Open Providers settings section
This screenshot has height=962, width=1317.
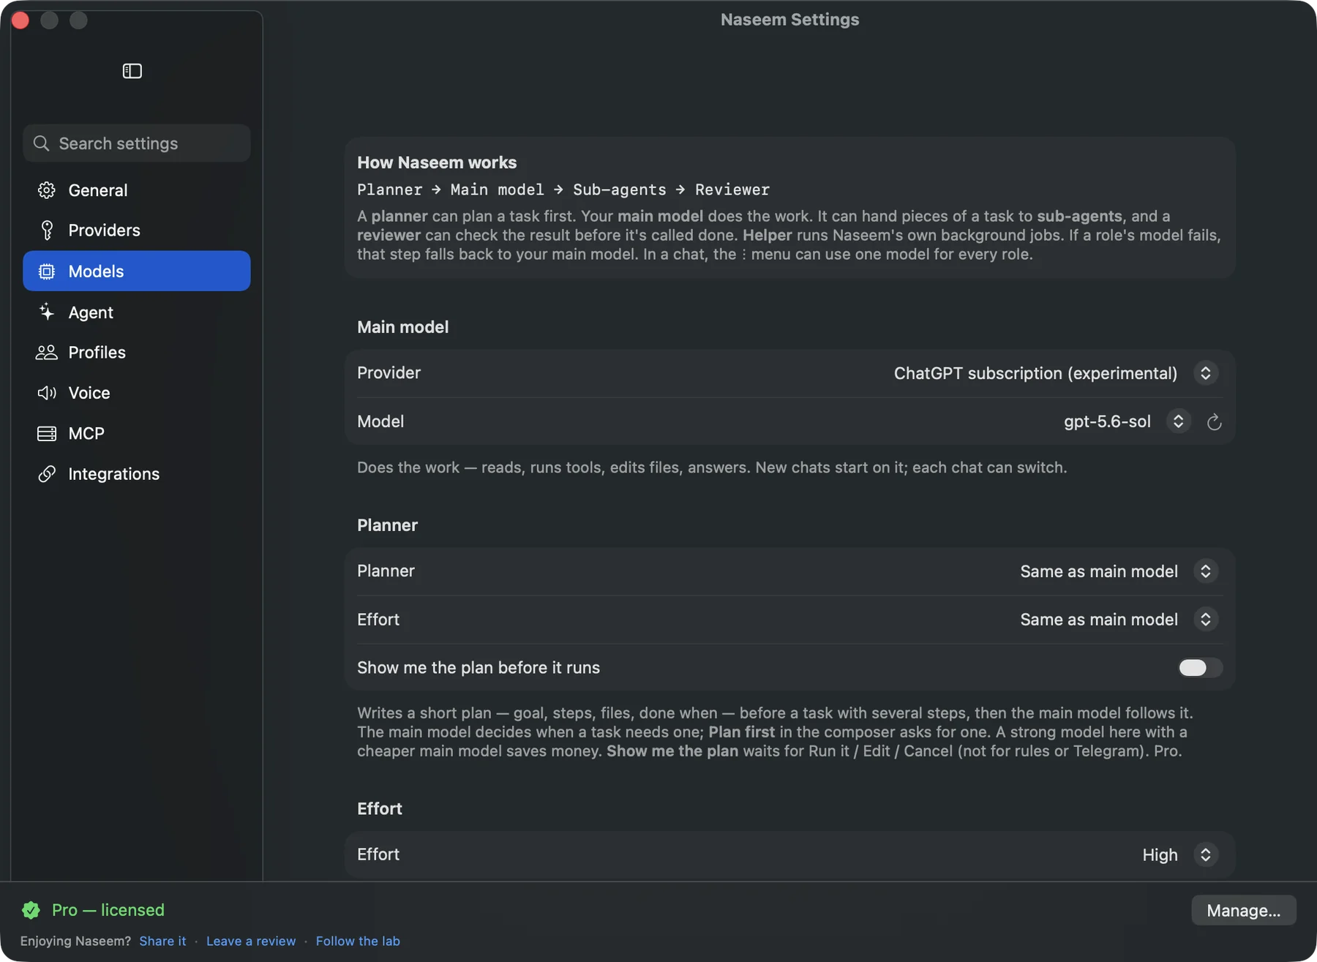137,230
